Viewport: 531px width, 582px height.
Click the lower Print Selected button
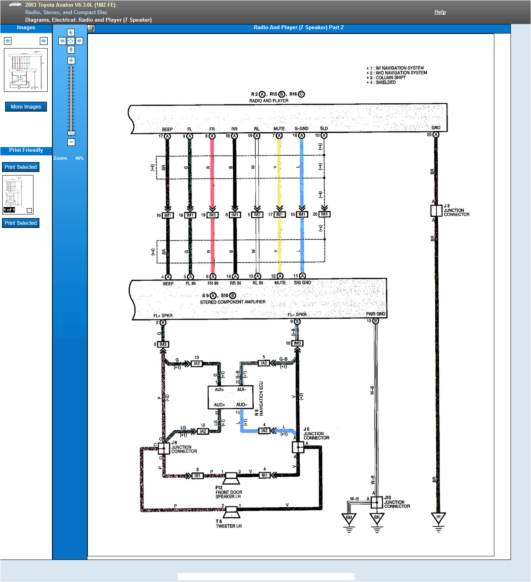(20, 223)
